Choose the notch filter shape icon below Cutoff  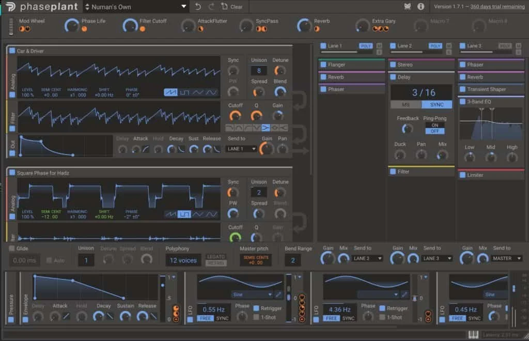(256, 128)
